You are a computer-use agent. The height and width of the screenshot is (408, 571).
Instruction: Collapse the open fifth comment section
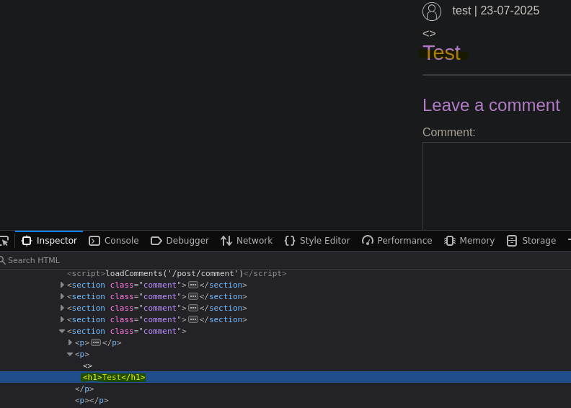click(62, 331)
